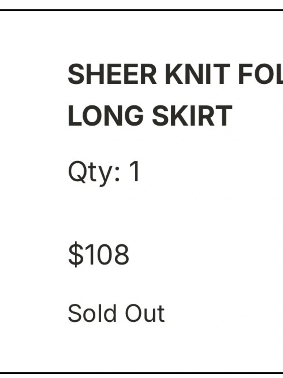Select the word Out in the status
Viewport: 283px width, 378px height.
point(145,313)
